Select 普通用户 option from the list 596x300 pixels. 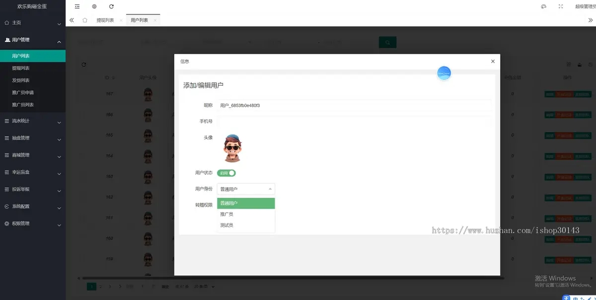(246, 203)
